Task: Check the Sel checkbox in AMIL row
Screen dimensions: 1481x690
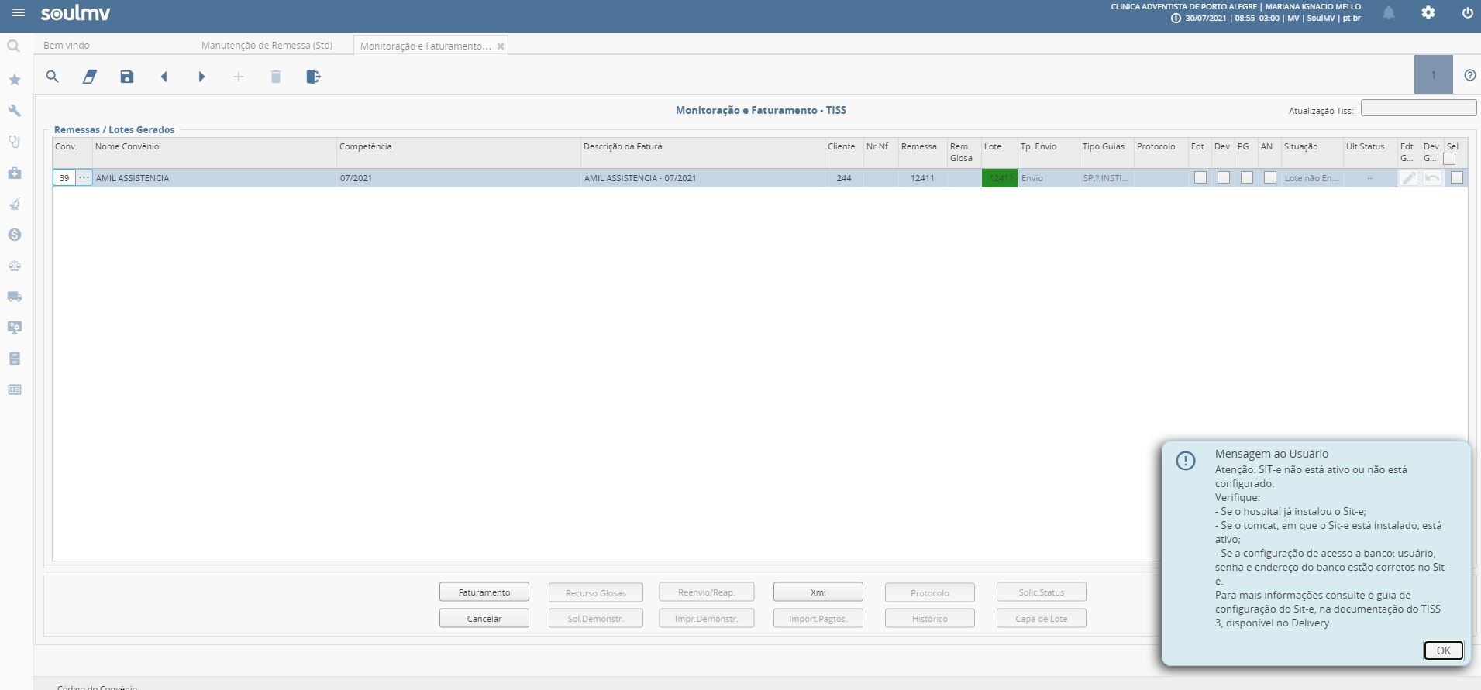Action: click(1457, 177)
